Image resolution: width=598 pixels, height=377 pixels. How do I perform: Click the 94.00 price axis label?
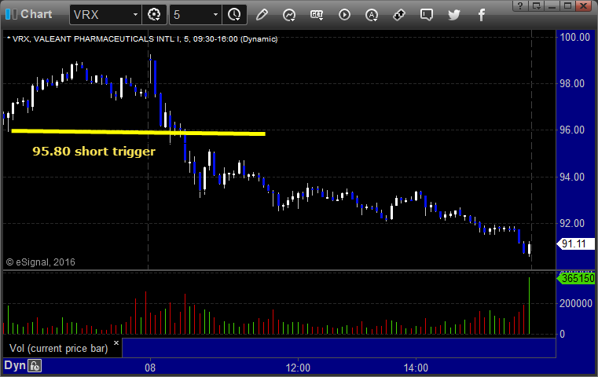[572, 177]
